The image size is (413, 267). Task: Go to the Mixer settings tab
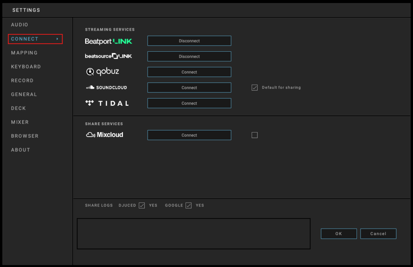coord(20,122)
